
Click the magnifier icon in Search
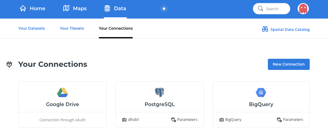coord(260,9)
